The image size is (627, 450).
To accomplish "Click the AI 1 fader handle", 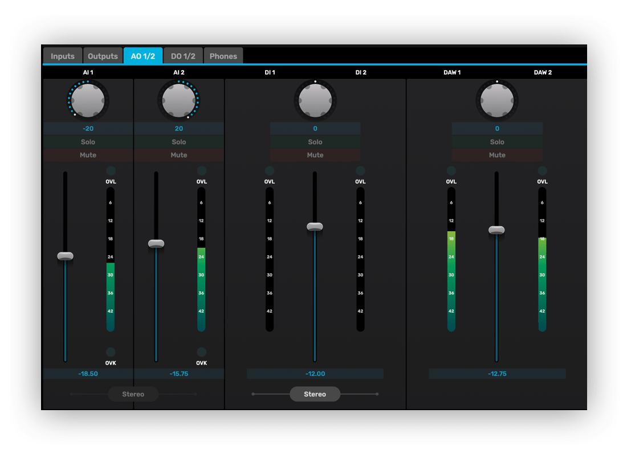I will [65, 256].
